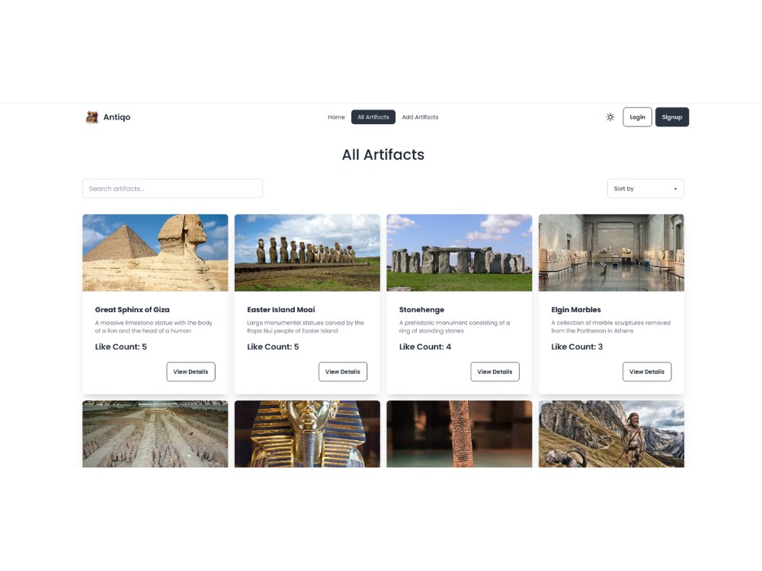762x571 pixels.
Task: Click the Easter Island Moai title
Action: 281,310
